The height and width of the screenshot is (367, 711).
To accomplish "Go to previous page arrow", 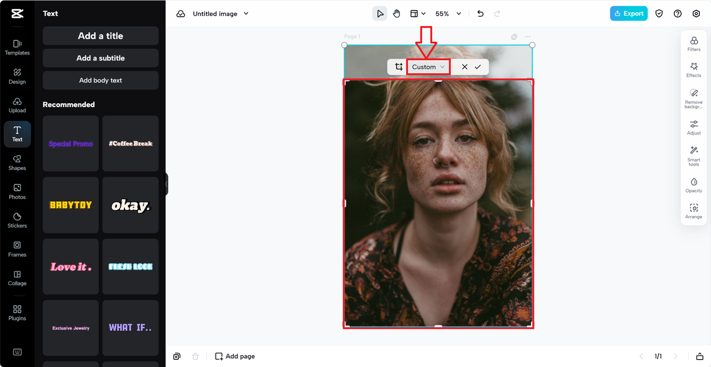I will pyautogui.click(x=641, y=356).
